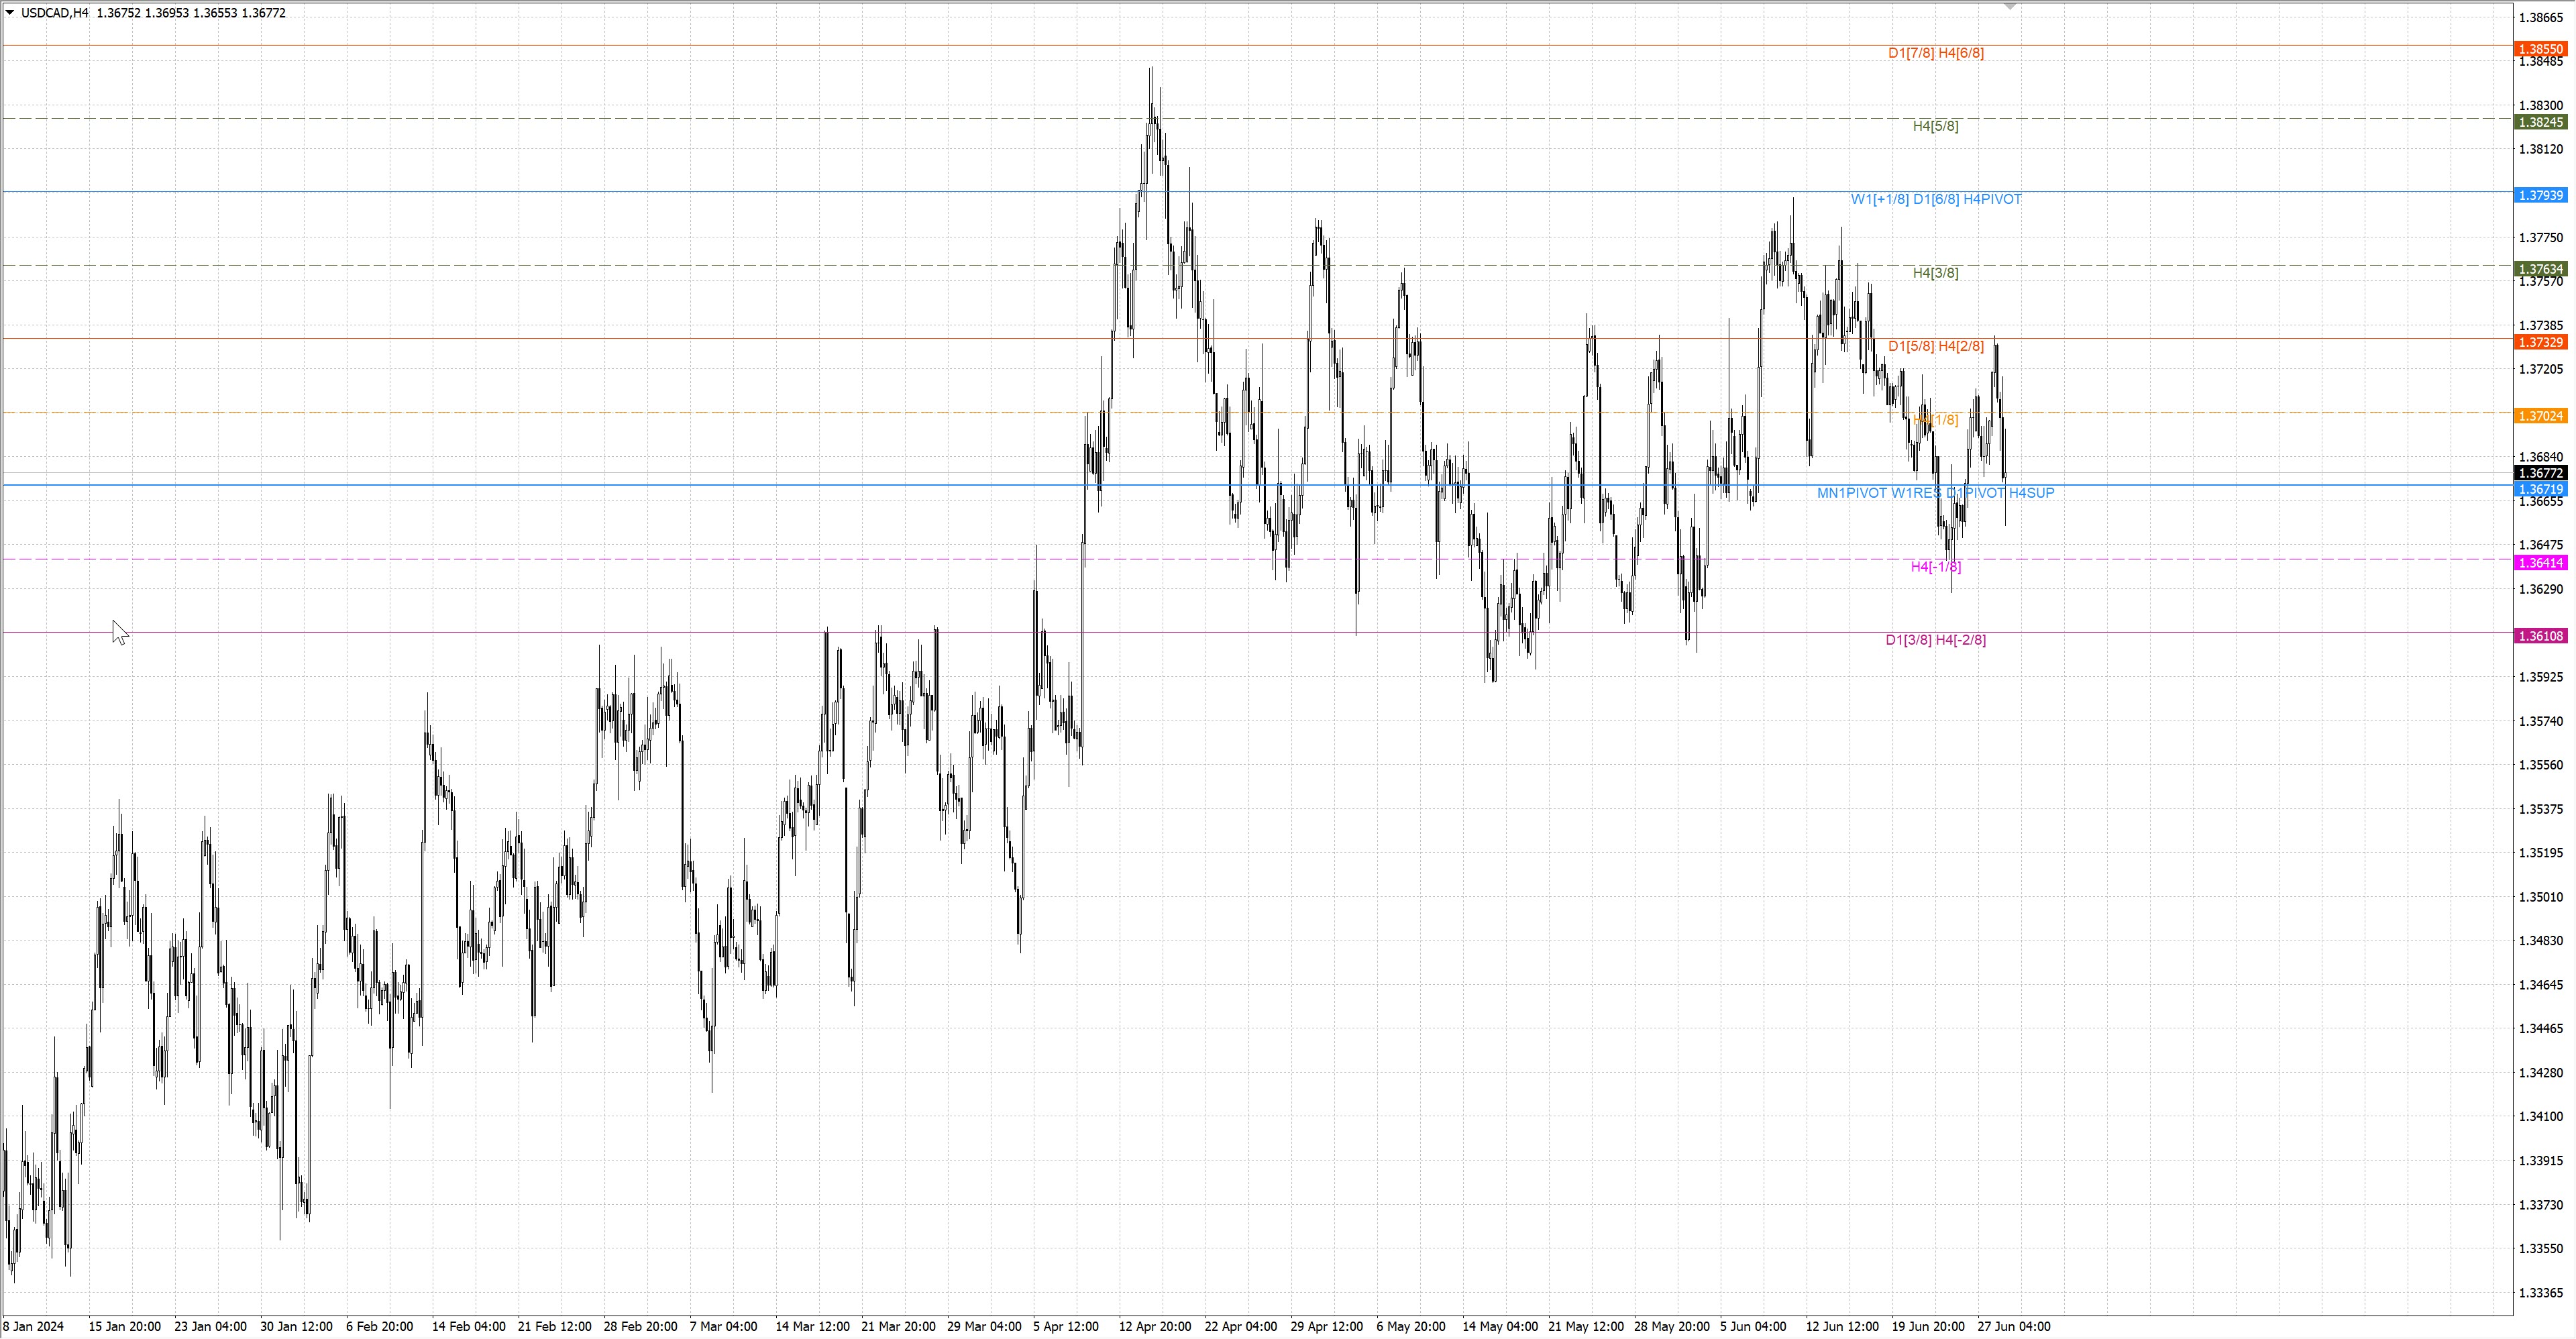Click the green 1.38245 price tag

[x=2540, y=122]
